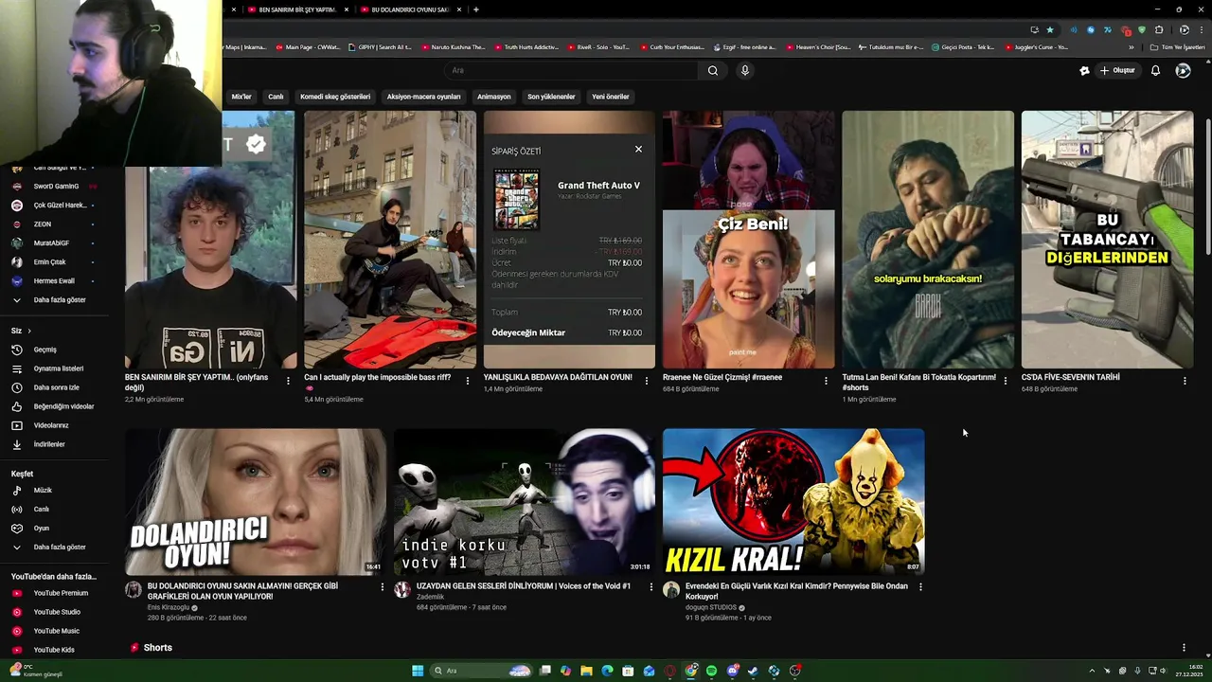Open YouTube notifications bell
The width and height of the screenshot is (1212, 682).
click(1155, 70)
